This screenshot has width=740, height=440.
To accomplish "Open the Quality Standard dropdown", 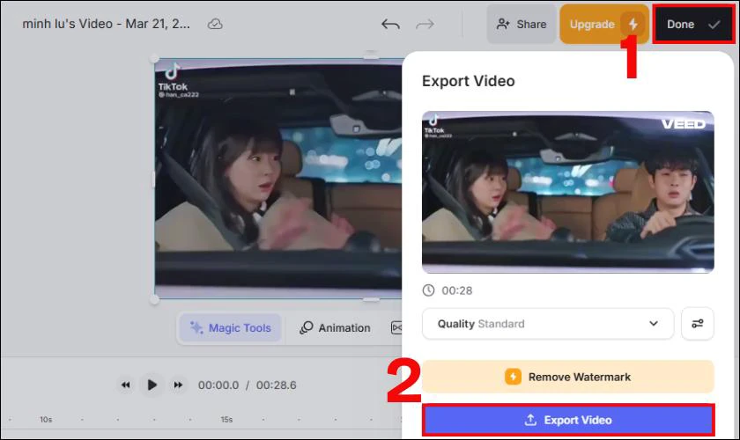I will [548, 324].
